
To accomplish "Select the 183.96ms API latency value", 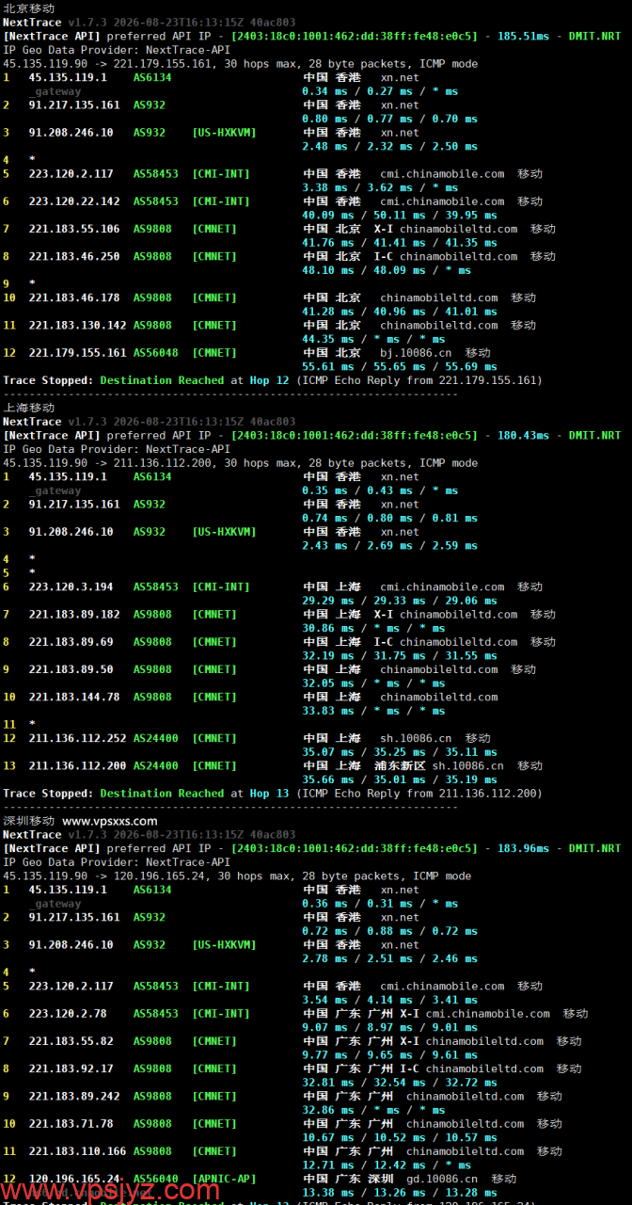I will [523, 848].
